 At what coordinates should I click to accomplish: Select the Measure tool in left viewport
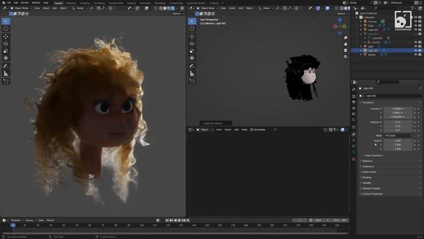click(x=6, y=74)
